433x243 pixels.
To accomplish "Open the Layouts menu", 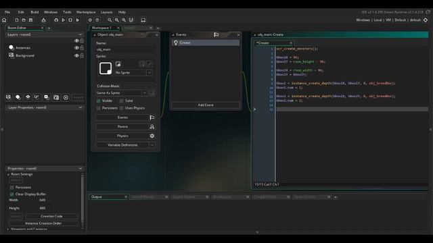I will point(106,12).
